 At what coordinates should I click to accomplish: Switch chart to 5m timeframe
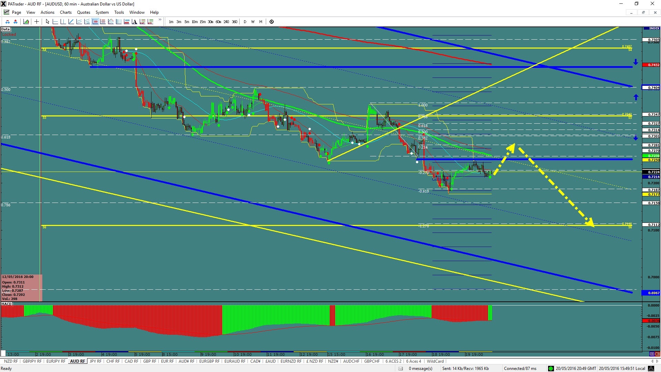point(187,22)
